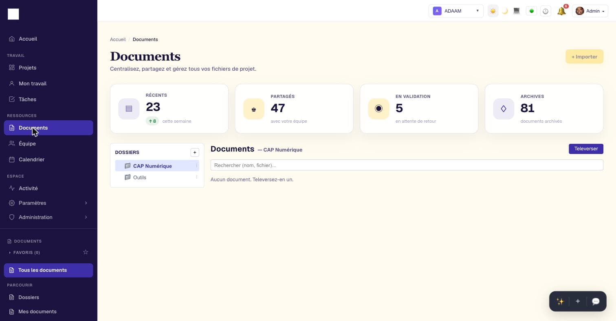Switch to dark theme moon toggle
Screen dimensions: 616x321
coord(505,11)
